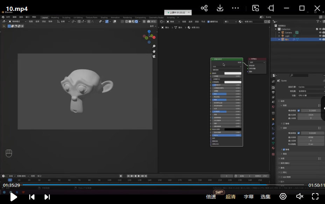Click the 字幕 subtitles button

(248, 197)
